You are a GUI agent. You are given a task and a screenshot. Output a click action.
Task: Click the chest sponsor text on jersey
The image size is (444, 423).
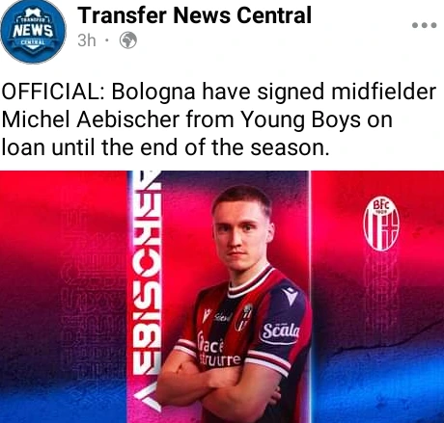click(219, 351)
